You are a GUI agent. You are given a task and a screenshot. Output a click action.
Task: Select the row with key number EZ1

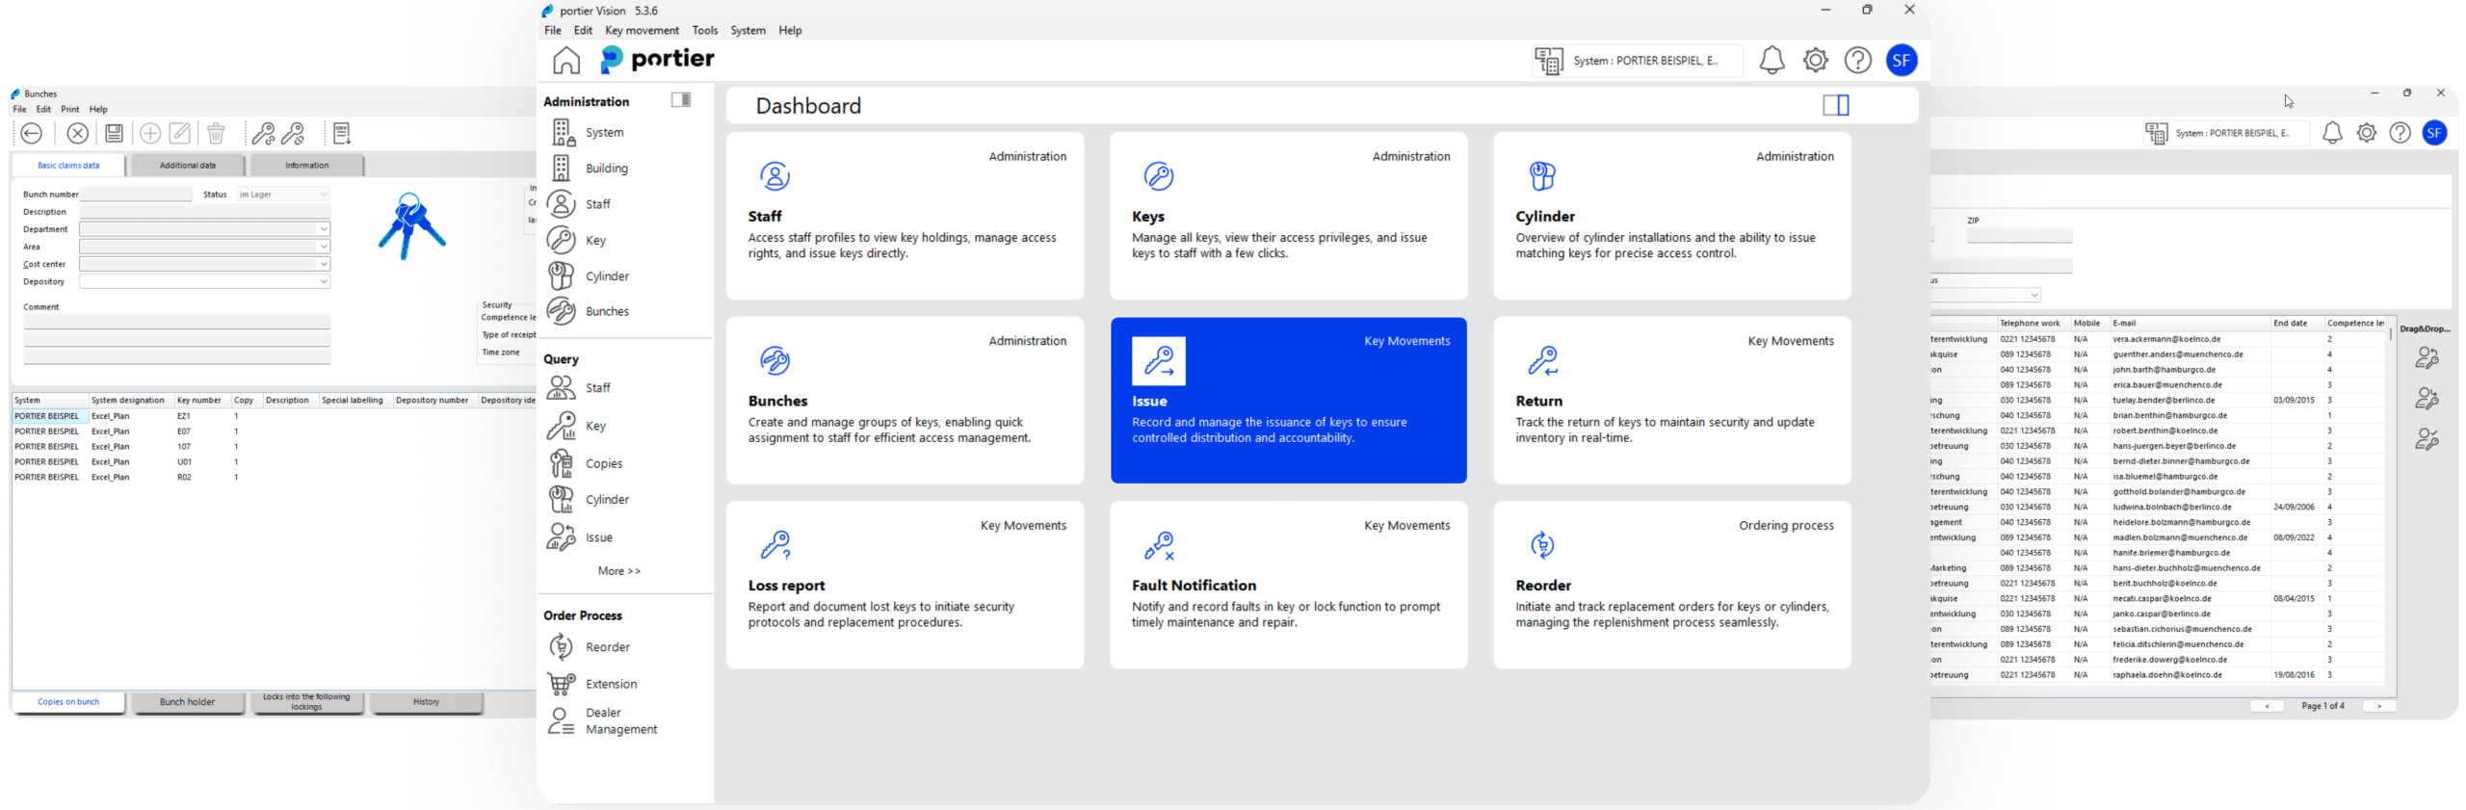click(274, 416)
